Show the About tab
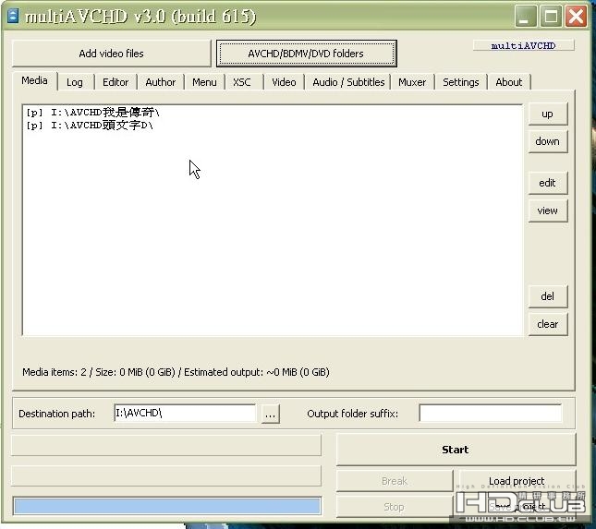Viewport: 596px width, 529px height. coord(508,82)
